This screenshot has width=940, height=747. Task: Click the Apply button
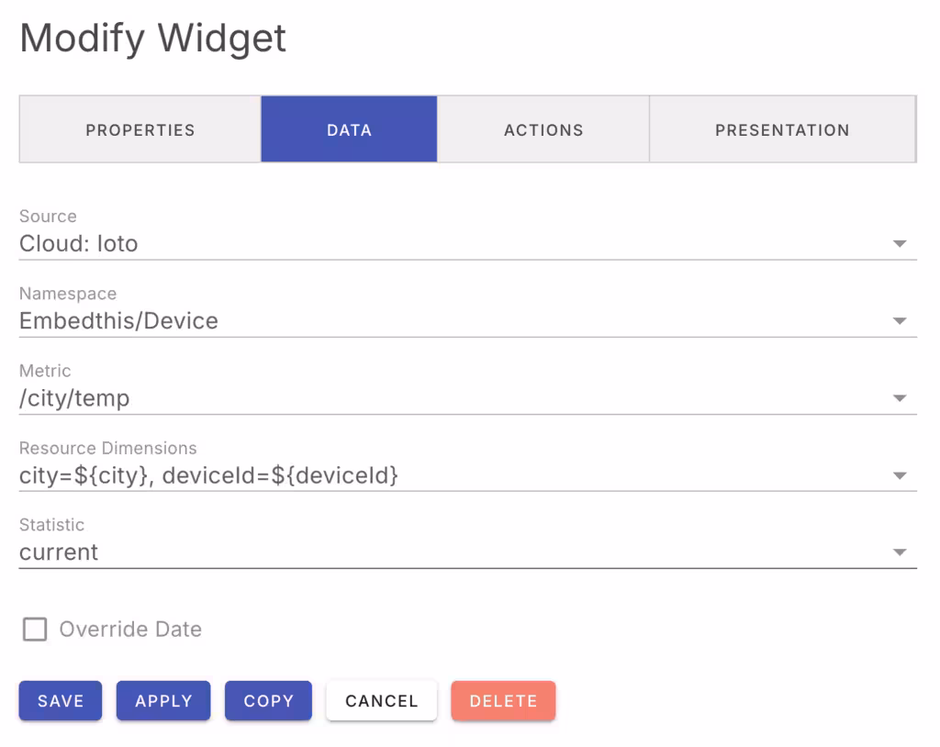click(163, 701)
